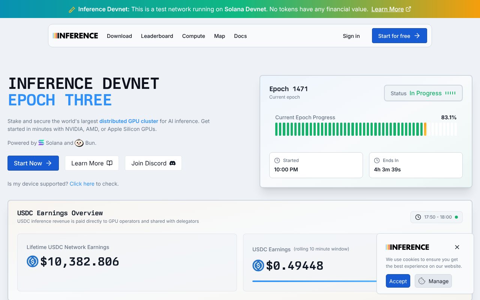Image resolution: width=480 pixels, height=300 pixels.
Task: Click the Inference logo inside the cookie popup
Action: (407, 247)
